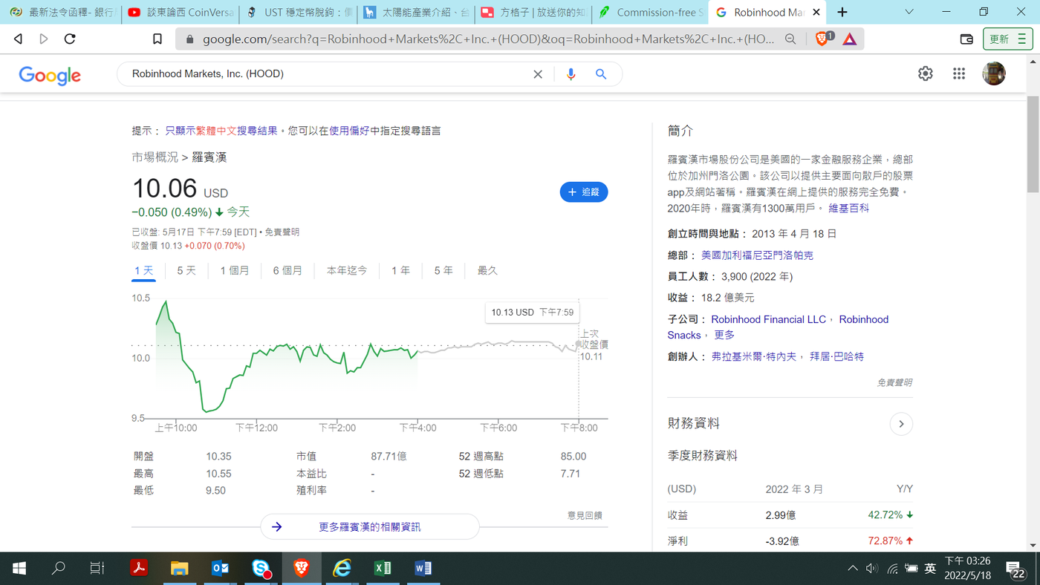The height and width of the screenshot is (585, 1040).
Task: Open 市場概況 breadcrumb link
Action: click(155, 157)
